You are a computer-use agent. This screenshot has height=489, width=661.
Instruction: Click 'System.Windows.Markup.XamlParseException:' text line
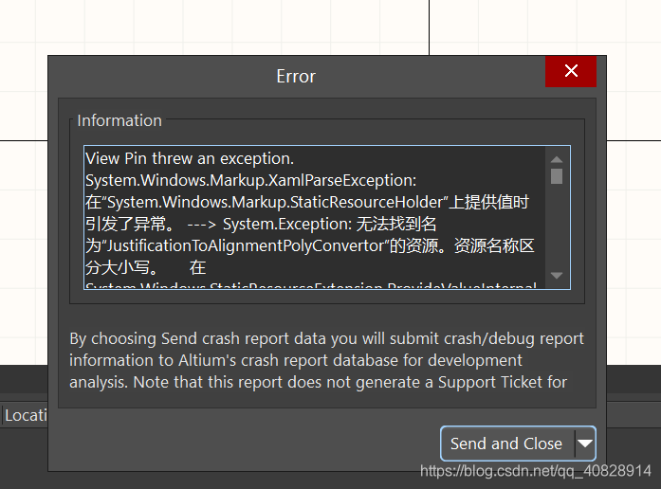[x=250, y=180]
